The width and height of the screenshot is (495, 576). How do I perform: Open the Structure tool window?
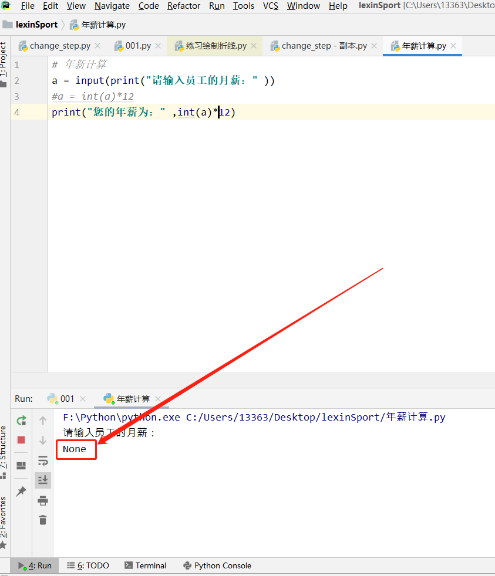click(4, 452)
